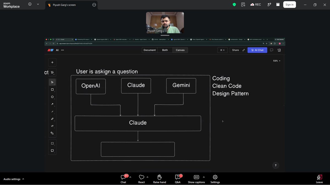Select the OpenAI box on canvas
The height and width of the screenshot is (185, 330).
pos(91,86)
